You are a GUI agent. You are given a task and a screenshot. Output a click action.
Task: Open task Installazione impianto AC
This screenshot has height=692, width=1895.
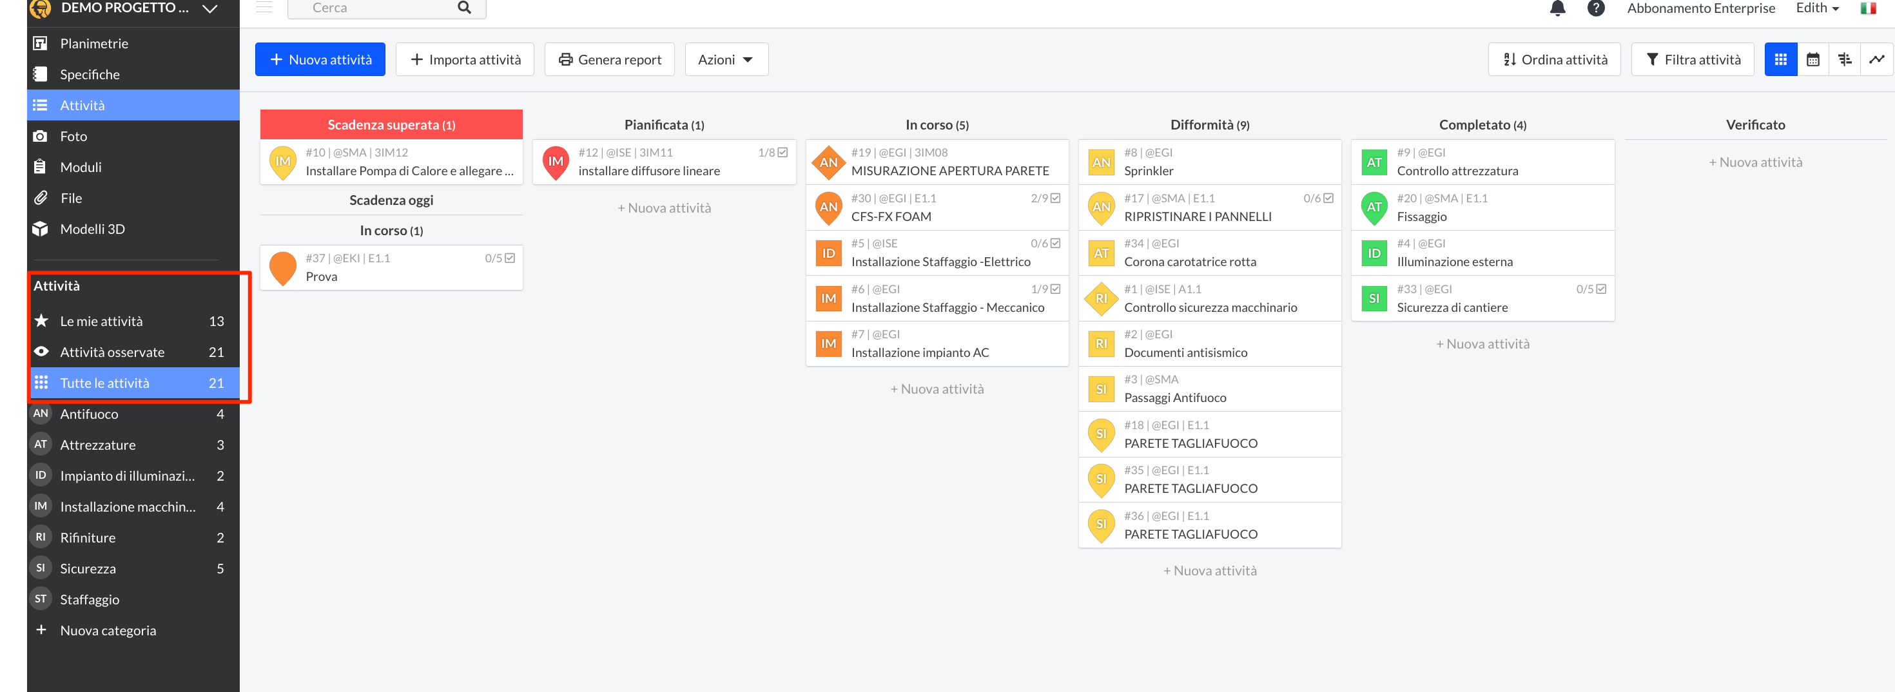point(937,343)
